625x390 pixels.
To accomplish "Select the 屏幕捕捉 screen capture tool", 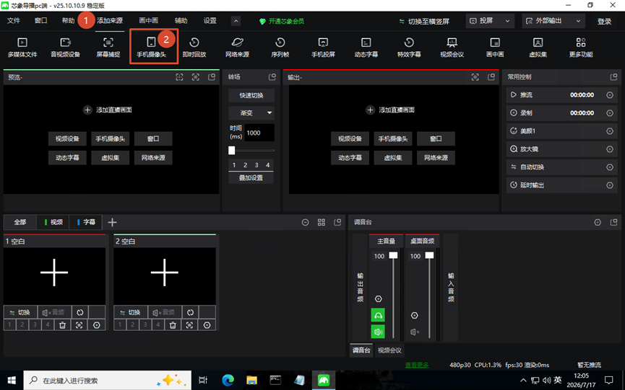I will 108,48.
